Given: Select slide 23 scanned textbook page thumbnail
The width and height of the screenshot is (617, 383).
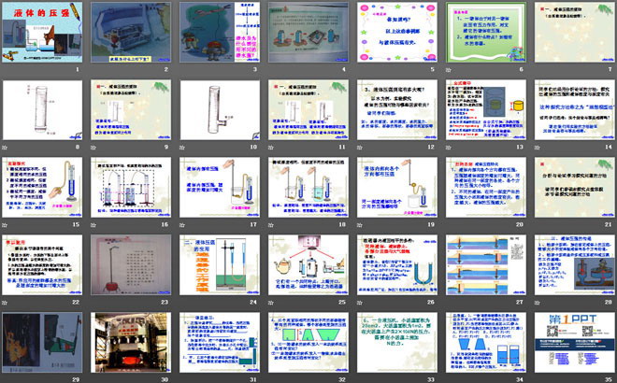Looking at the screenshot, I should pyautogui.click(x=132, y=264).
